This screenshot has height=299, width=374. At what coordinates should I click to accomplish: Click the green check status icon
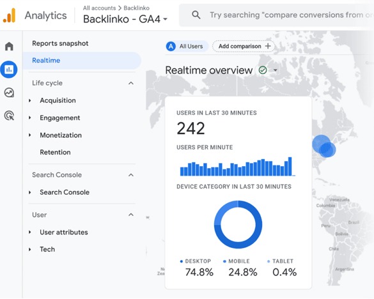point(263,70)
